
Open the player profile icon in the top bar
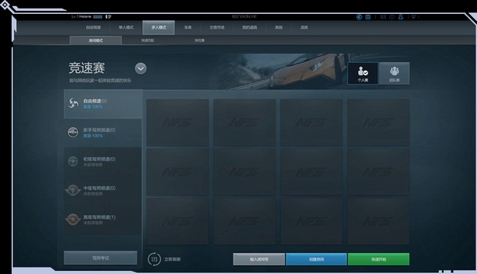401,17
